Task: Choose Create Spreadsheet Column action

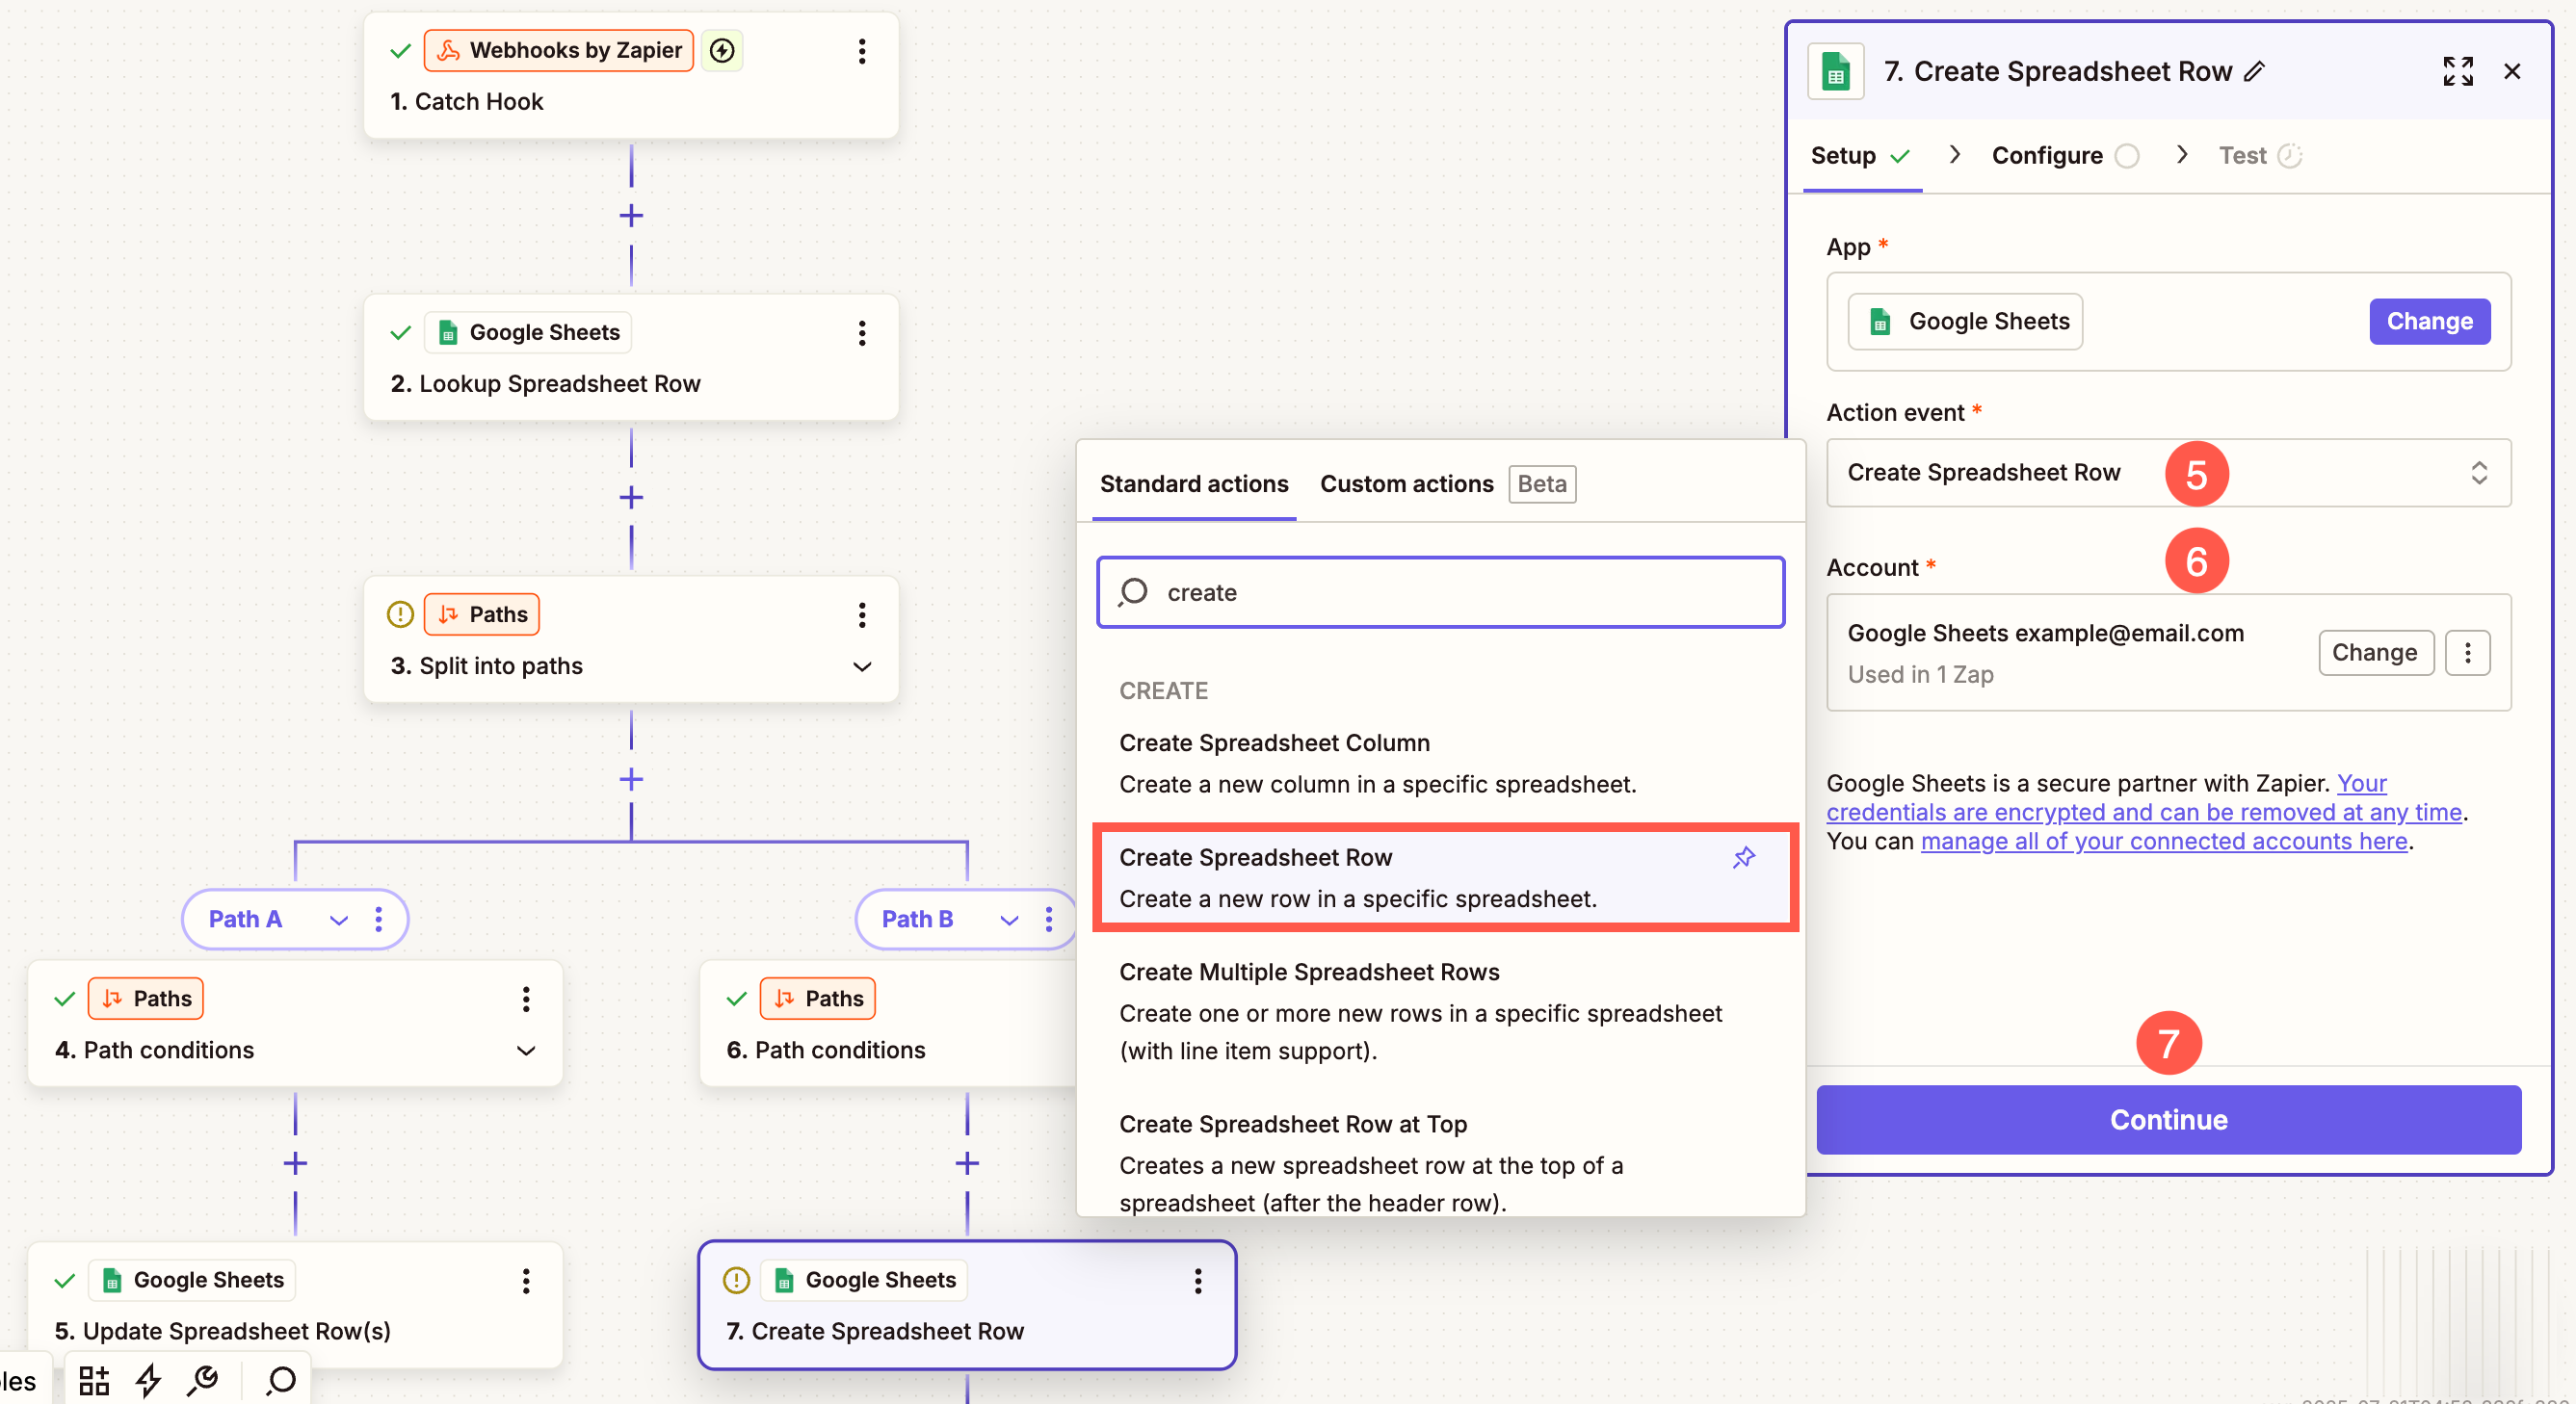Action: click(1442, 764)
